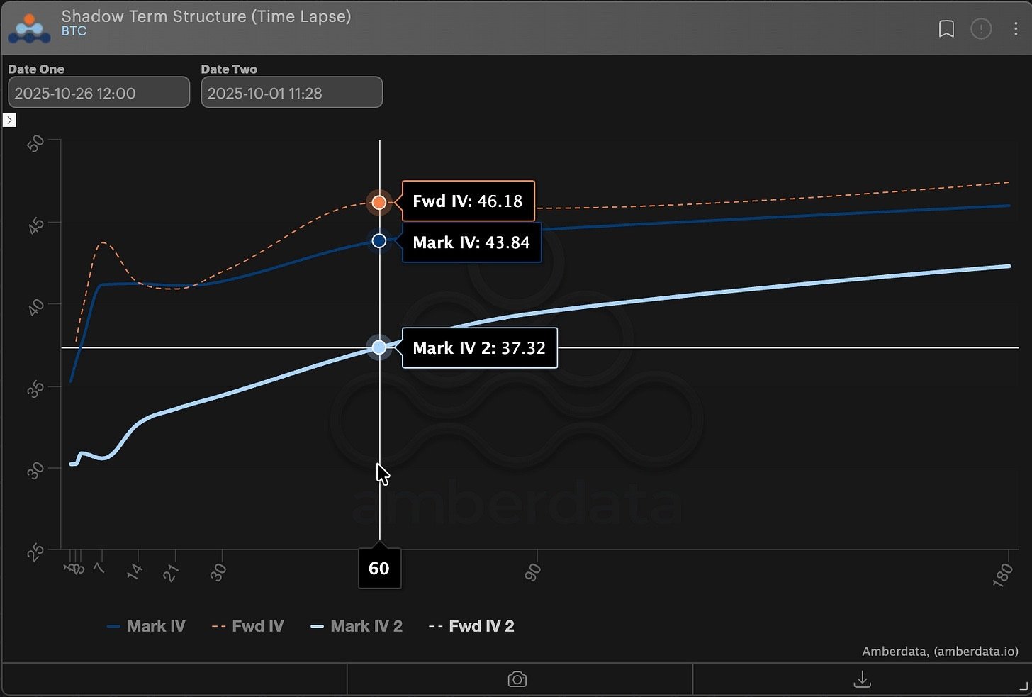Select the dark blue Mark IV point

379,241
